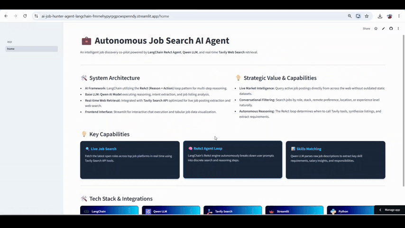Click the Tavily Search tech badge
Viewport: 405px width, 228px height.
(233, 210)
